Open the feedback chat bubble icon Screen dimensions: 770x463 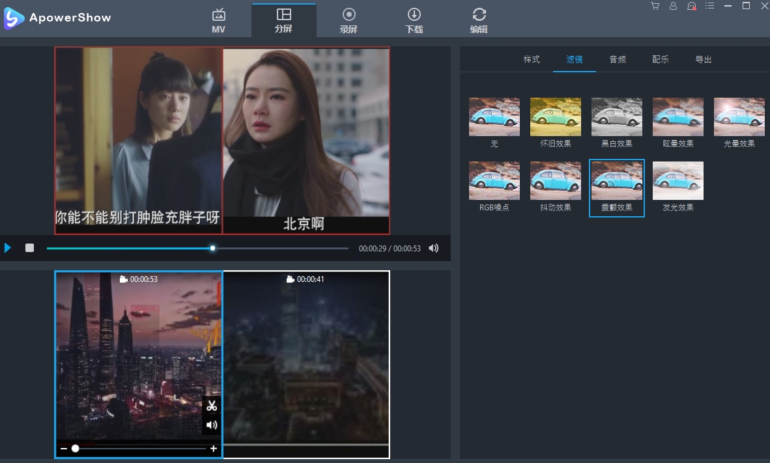pyautogui.click(x=691, y=6)
